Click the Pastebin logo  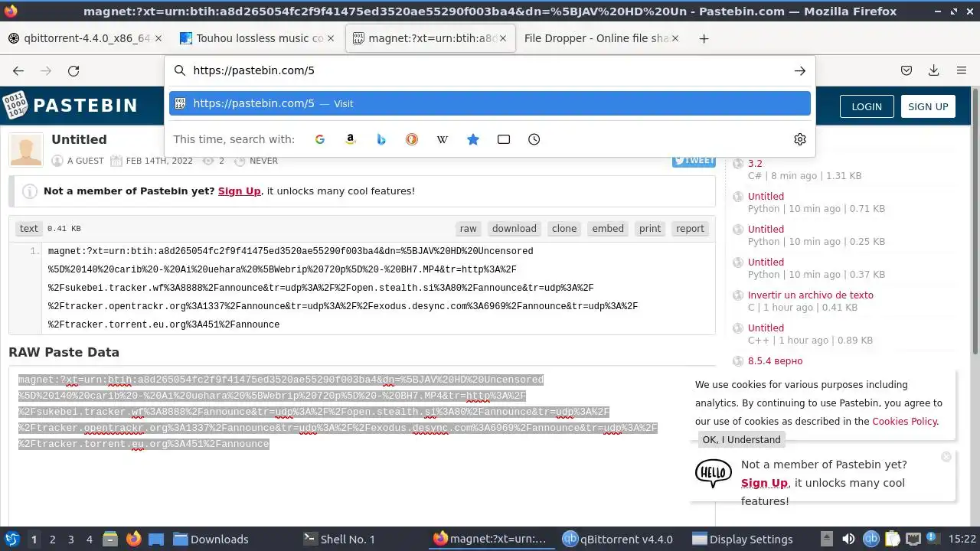70,106
